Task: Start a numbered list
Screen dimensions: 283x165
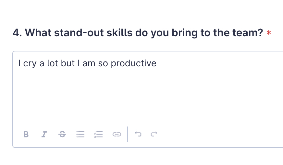Action: click(98, 134)
